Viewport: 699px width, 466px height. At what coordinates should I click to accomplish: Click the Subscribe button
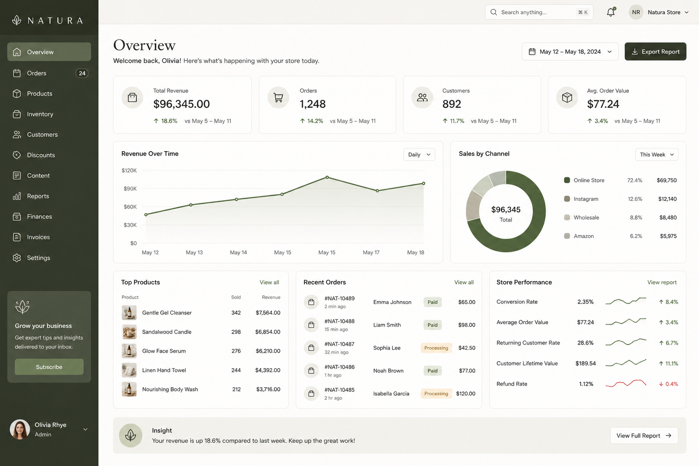click(x=49, y=367)
